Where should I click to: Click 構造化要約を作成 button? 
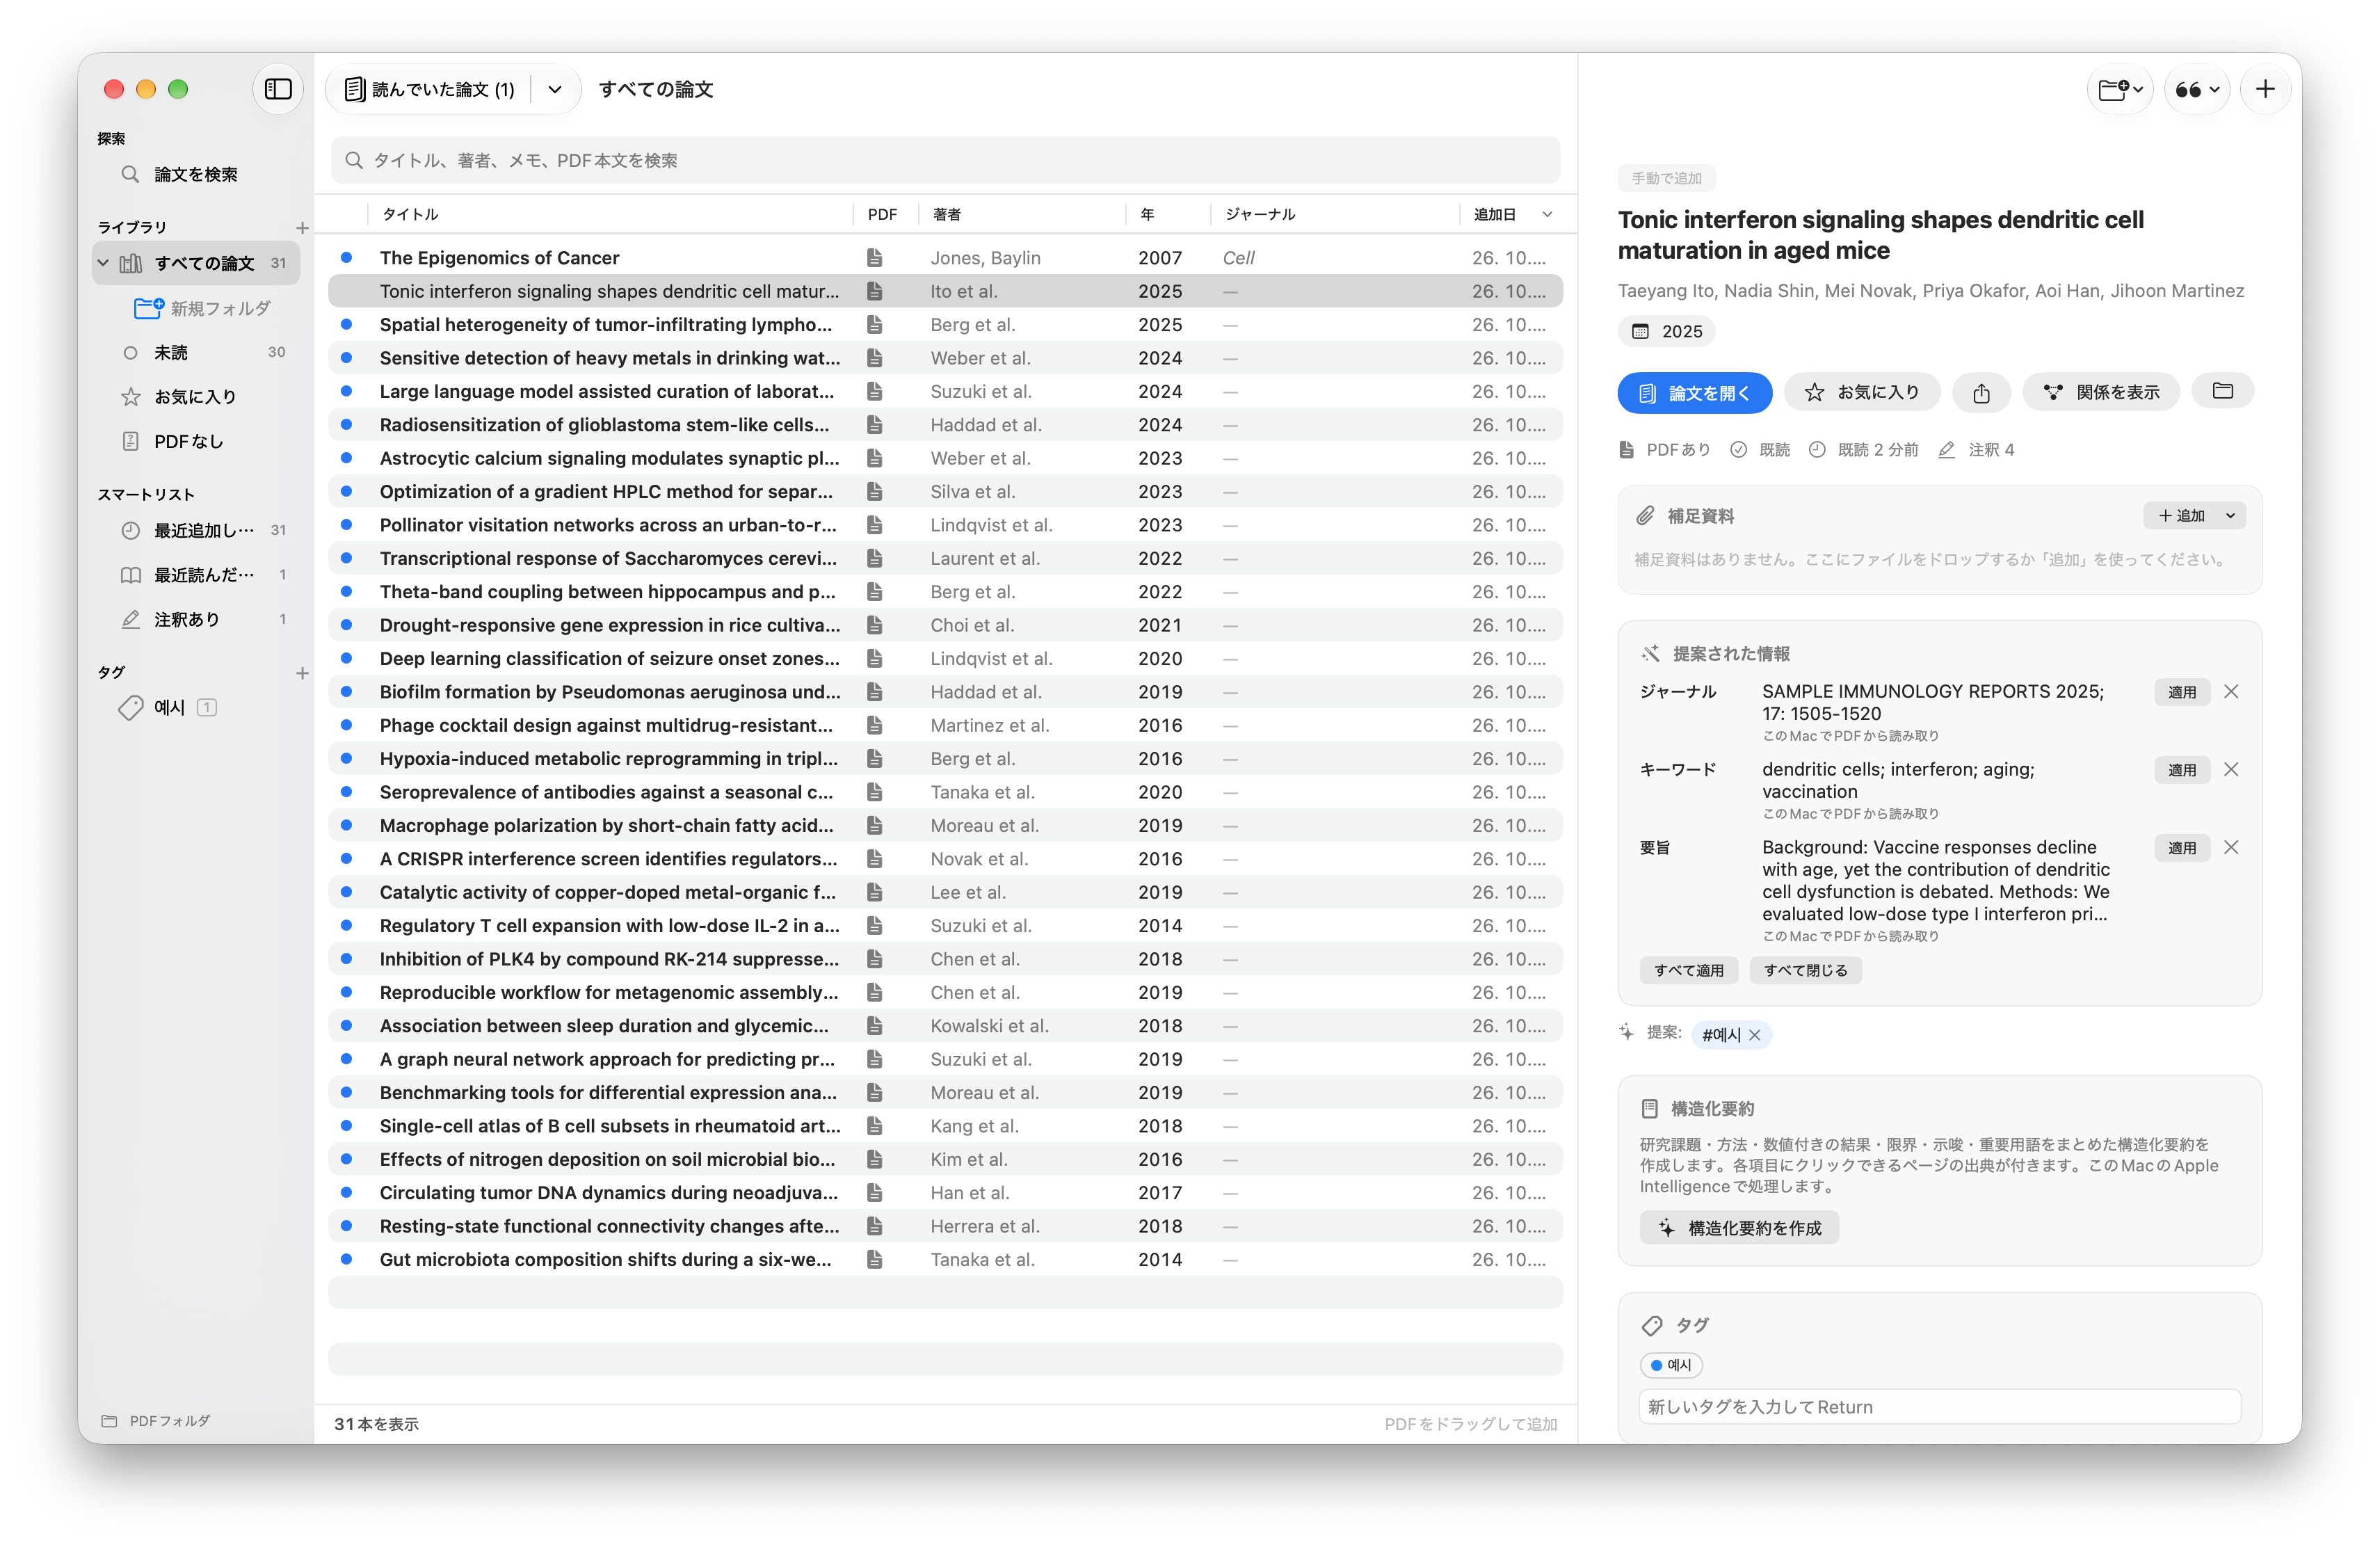[1739, 1228]
